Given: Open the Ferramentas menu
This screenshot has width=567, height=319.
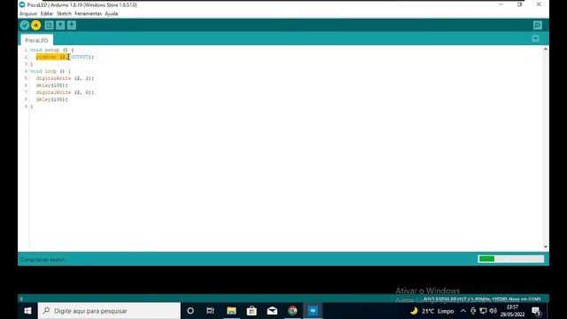Looking at the screenshot, I should pyautogui.click(x=88, y=14).
